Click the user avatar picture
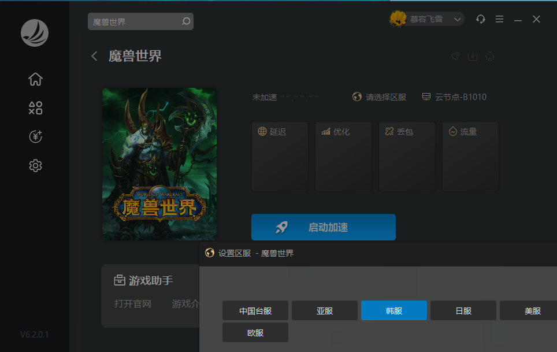Screen dimensions: 557x352 [398, 18]
